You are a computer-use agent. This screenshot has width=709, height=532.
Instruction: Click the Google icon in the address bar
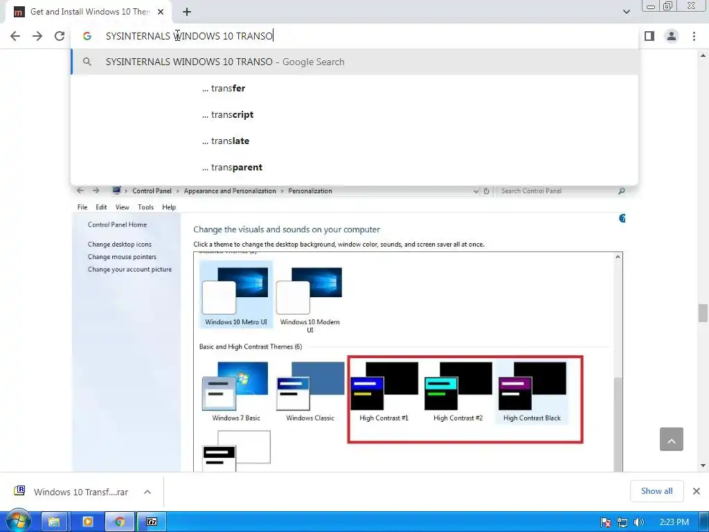(87, 36)
